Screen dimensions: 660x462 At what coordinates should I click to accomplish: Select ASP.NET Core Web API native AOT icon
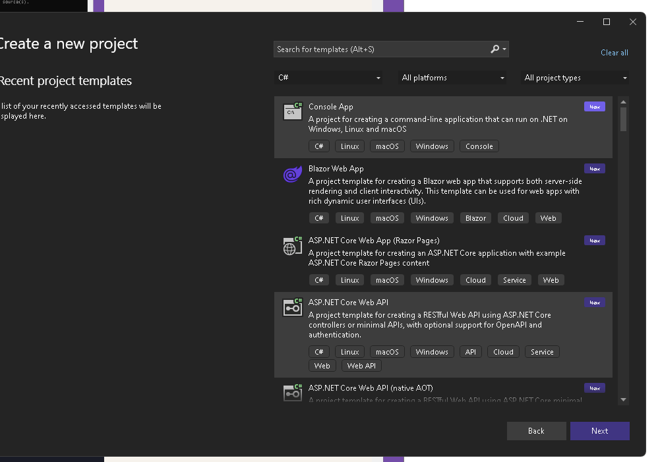click(293, 393)
